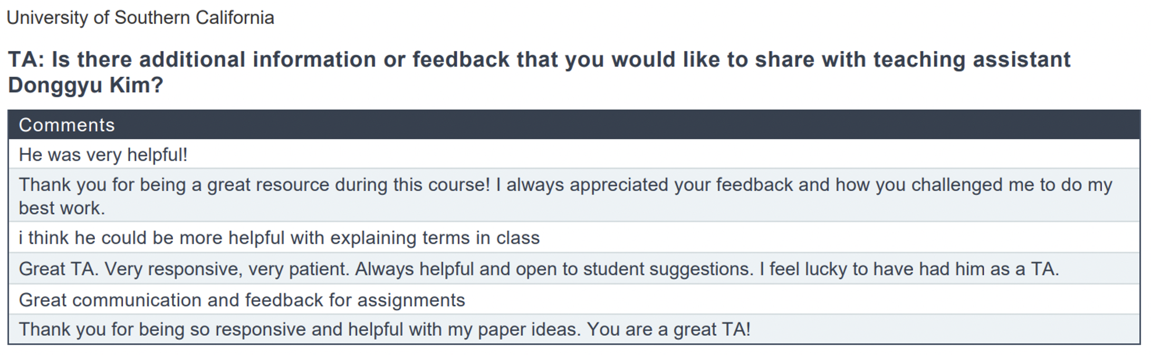Image resolution: width=1151 pixels, height=355 pixels.
Task: Click the TA feedback question heading
Action: (539, 72)
